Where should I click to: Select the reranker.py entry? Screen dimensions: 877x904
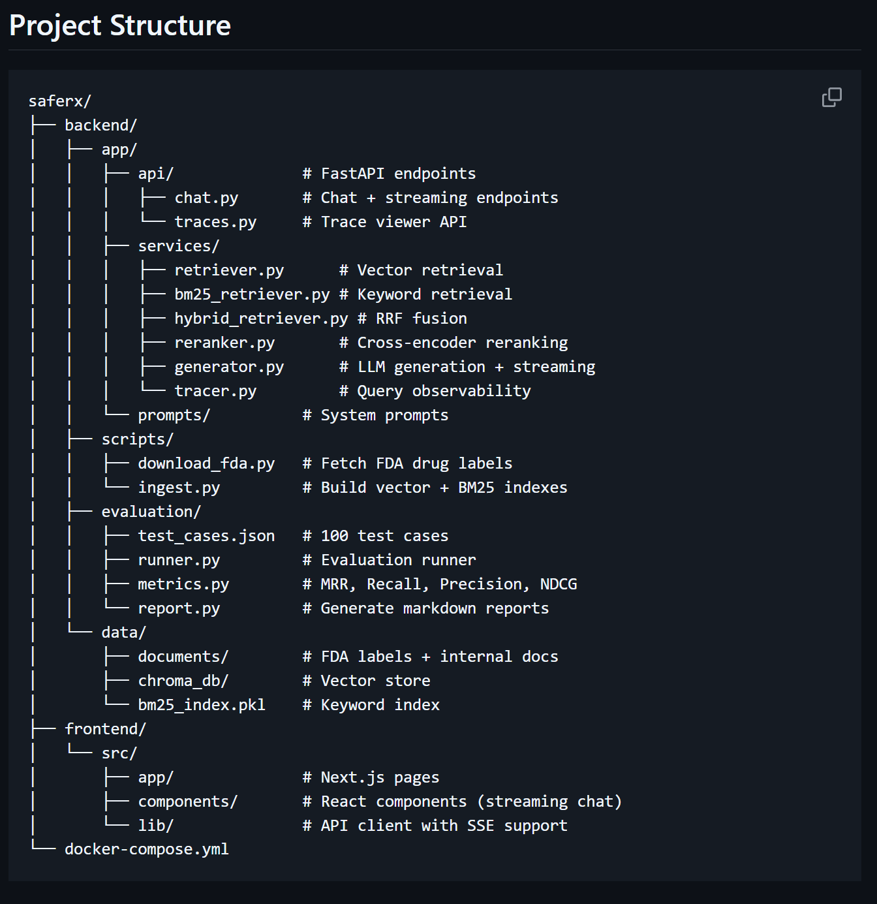224,342
